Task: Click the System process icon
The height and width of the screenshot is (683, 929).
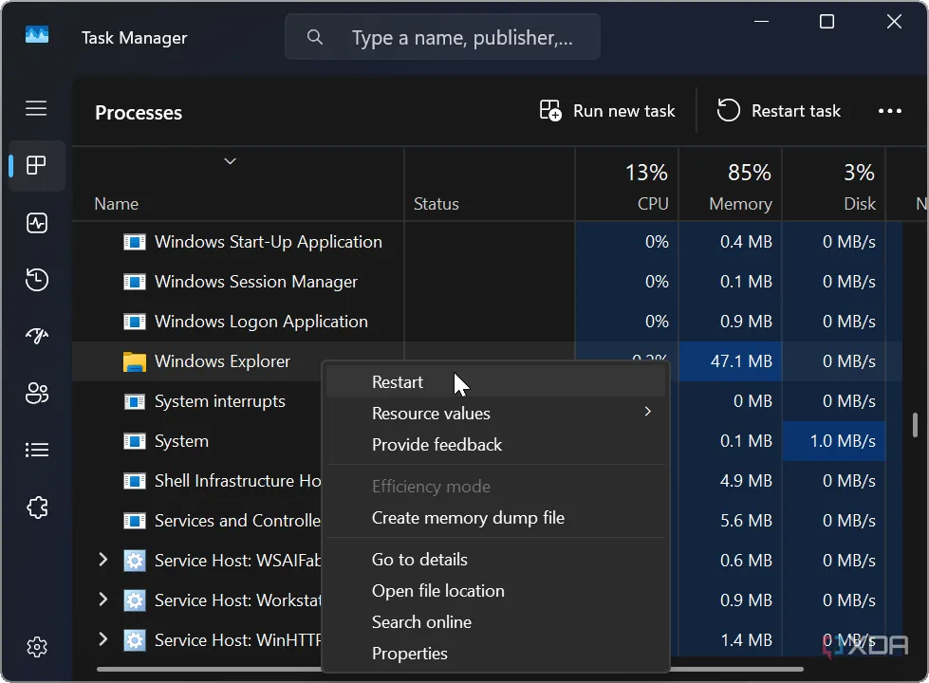Action: tap(135, 441)
